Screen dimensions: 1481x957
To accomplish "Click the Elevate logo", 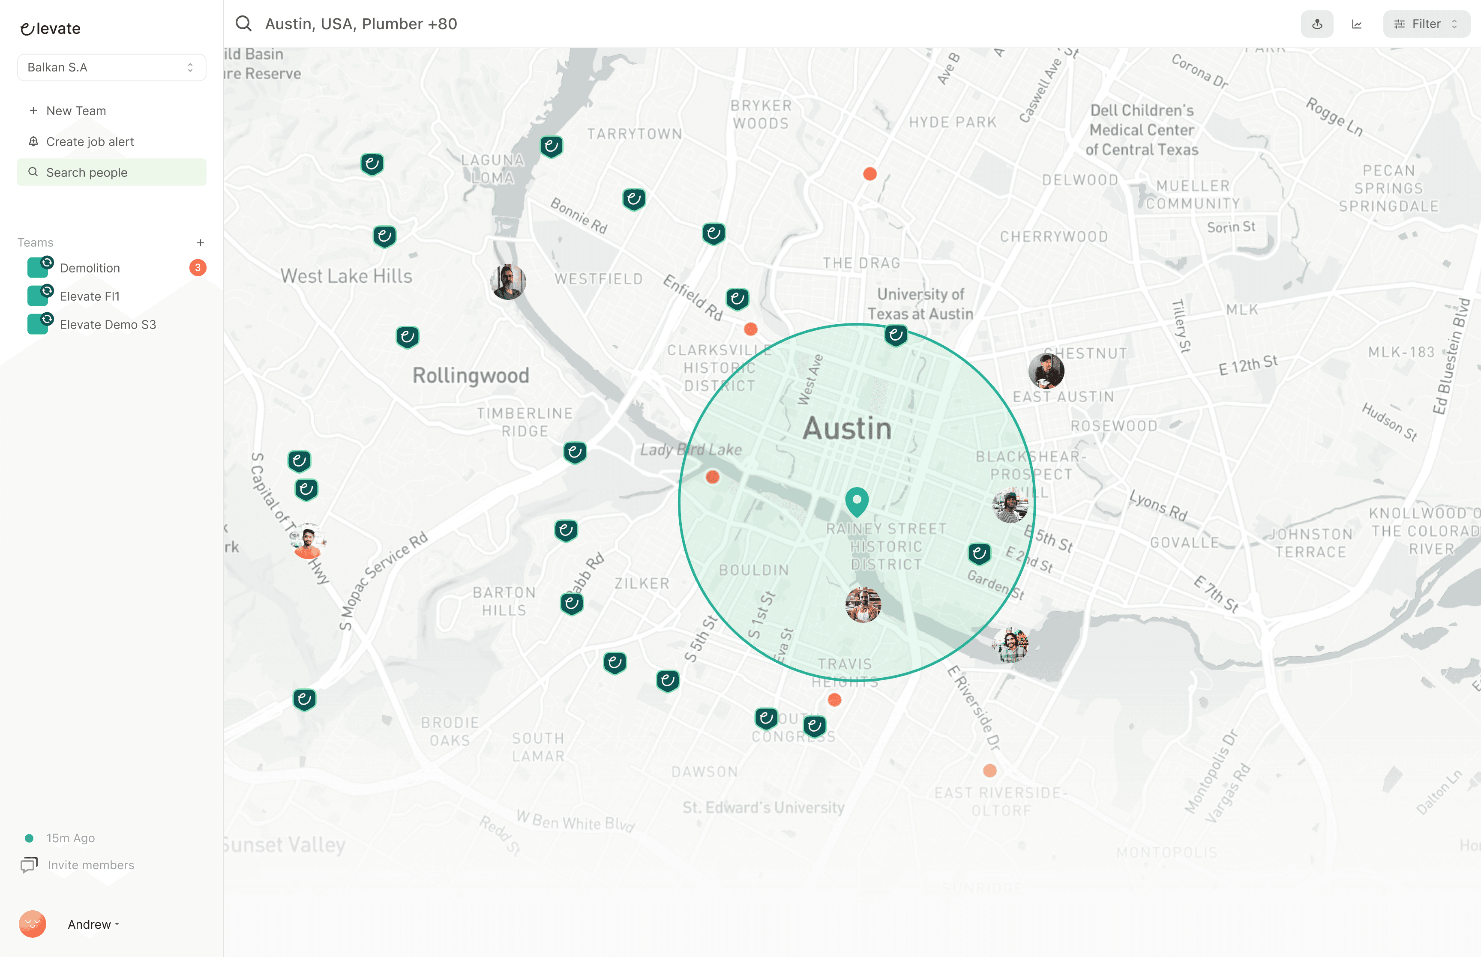I will click(x=50, y=29).
